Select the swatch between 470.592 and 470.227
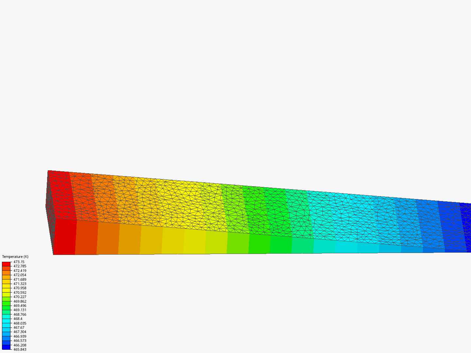Viewport: 471px width, 353px height. coord(6,294)
